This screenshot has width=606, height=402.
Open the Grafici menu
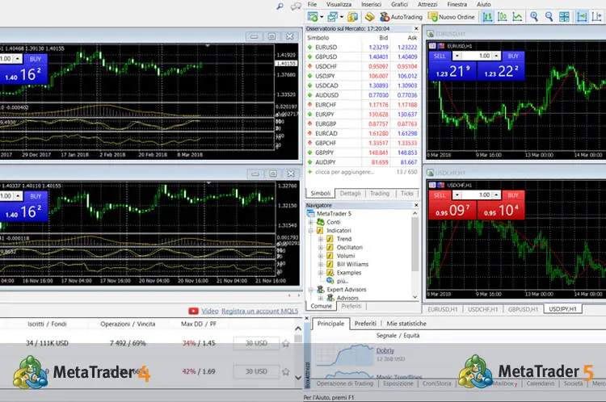coord(399,4)
